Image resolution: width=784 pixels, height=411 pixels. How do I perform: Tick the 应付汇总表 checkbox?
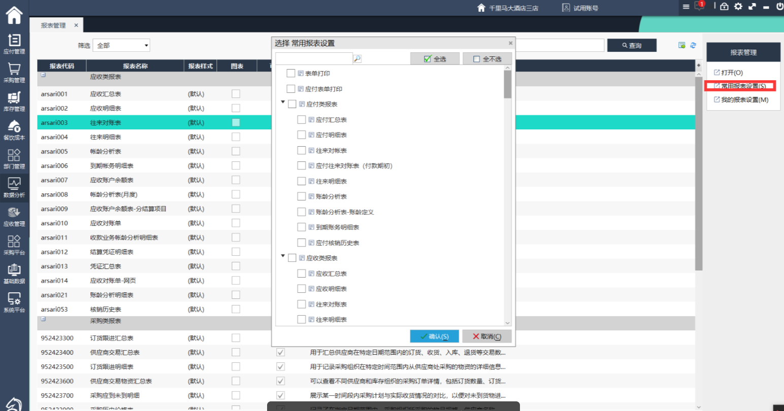[302, 120]
